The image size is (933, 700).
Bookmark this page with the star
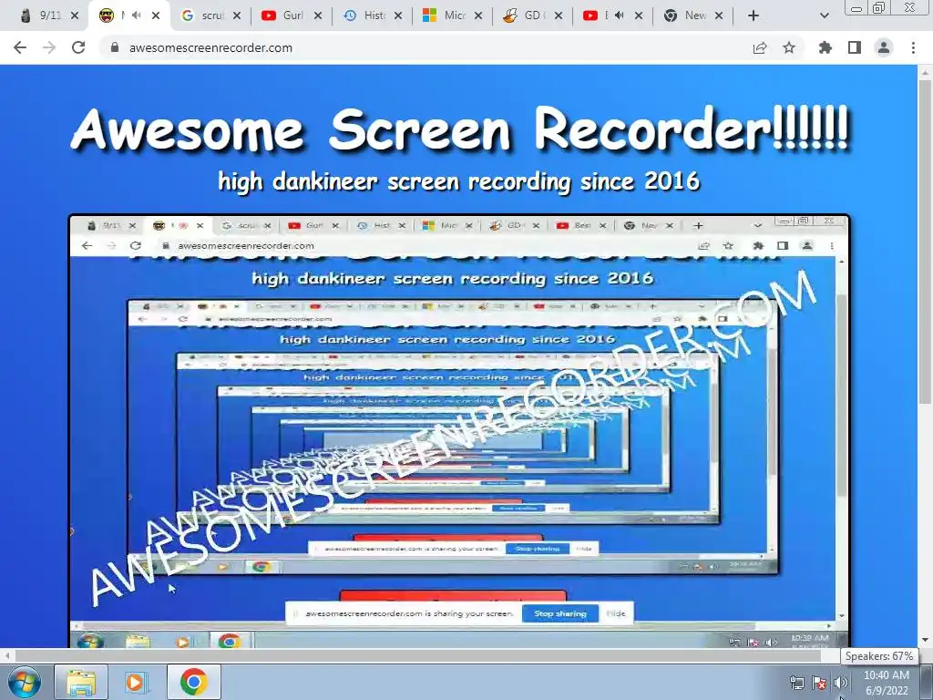[x=789, y=47]
